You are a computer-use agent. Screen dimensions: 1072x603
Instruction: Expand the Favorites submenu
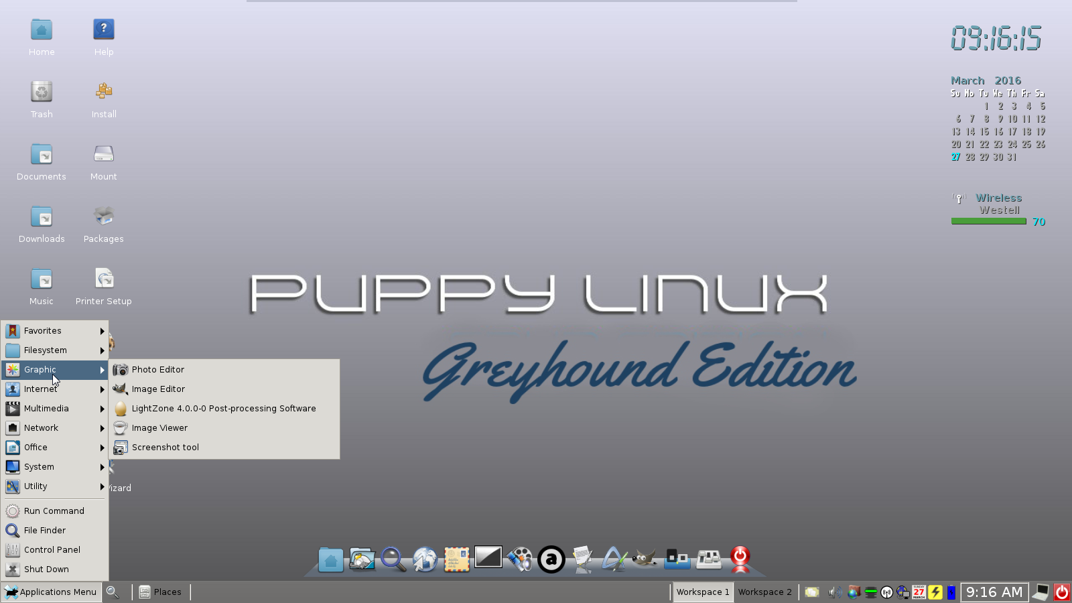(55, 331)
